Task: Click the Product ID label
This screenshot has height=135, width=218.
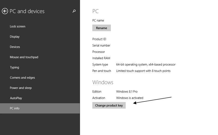Action: (x=99, y=39)
